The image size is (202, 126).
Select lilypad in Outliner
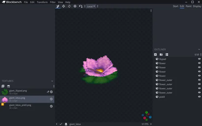[x=177, y=59]
